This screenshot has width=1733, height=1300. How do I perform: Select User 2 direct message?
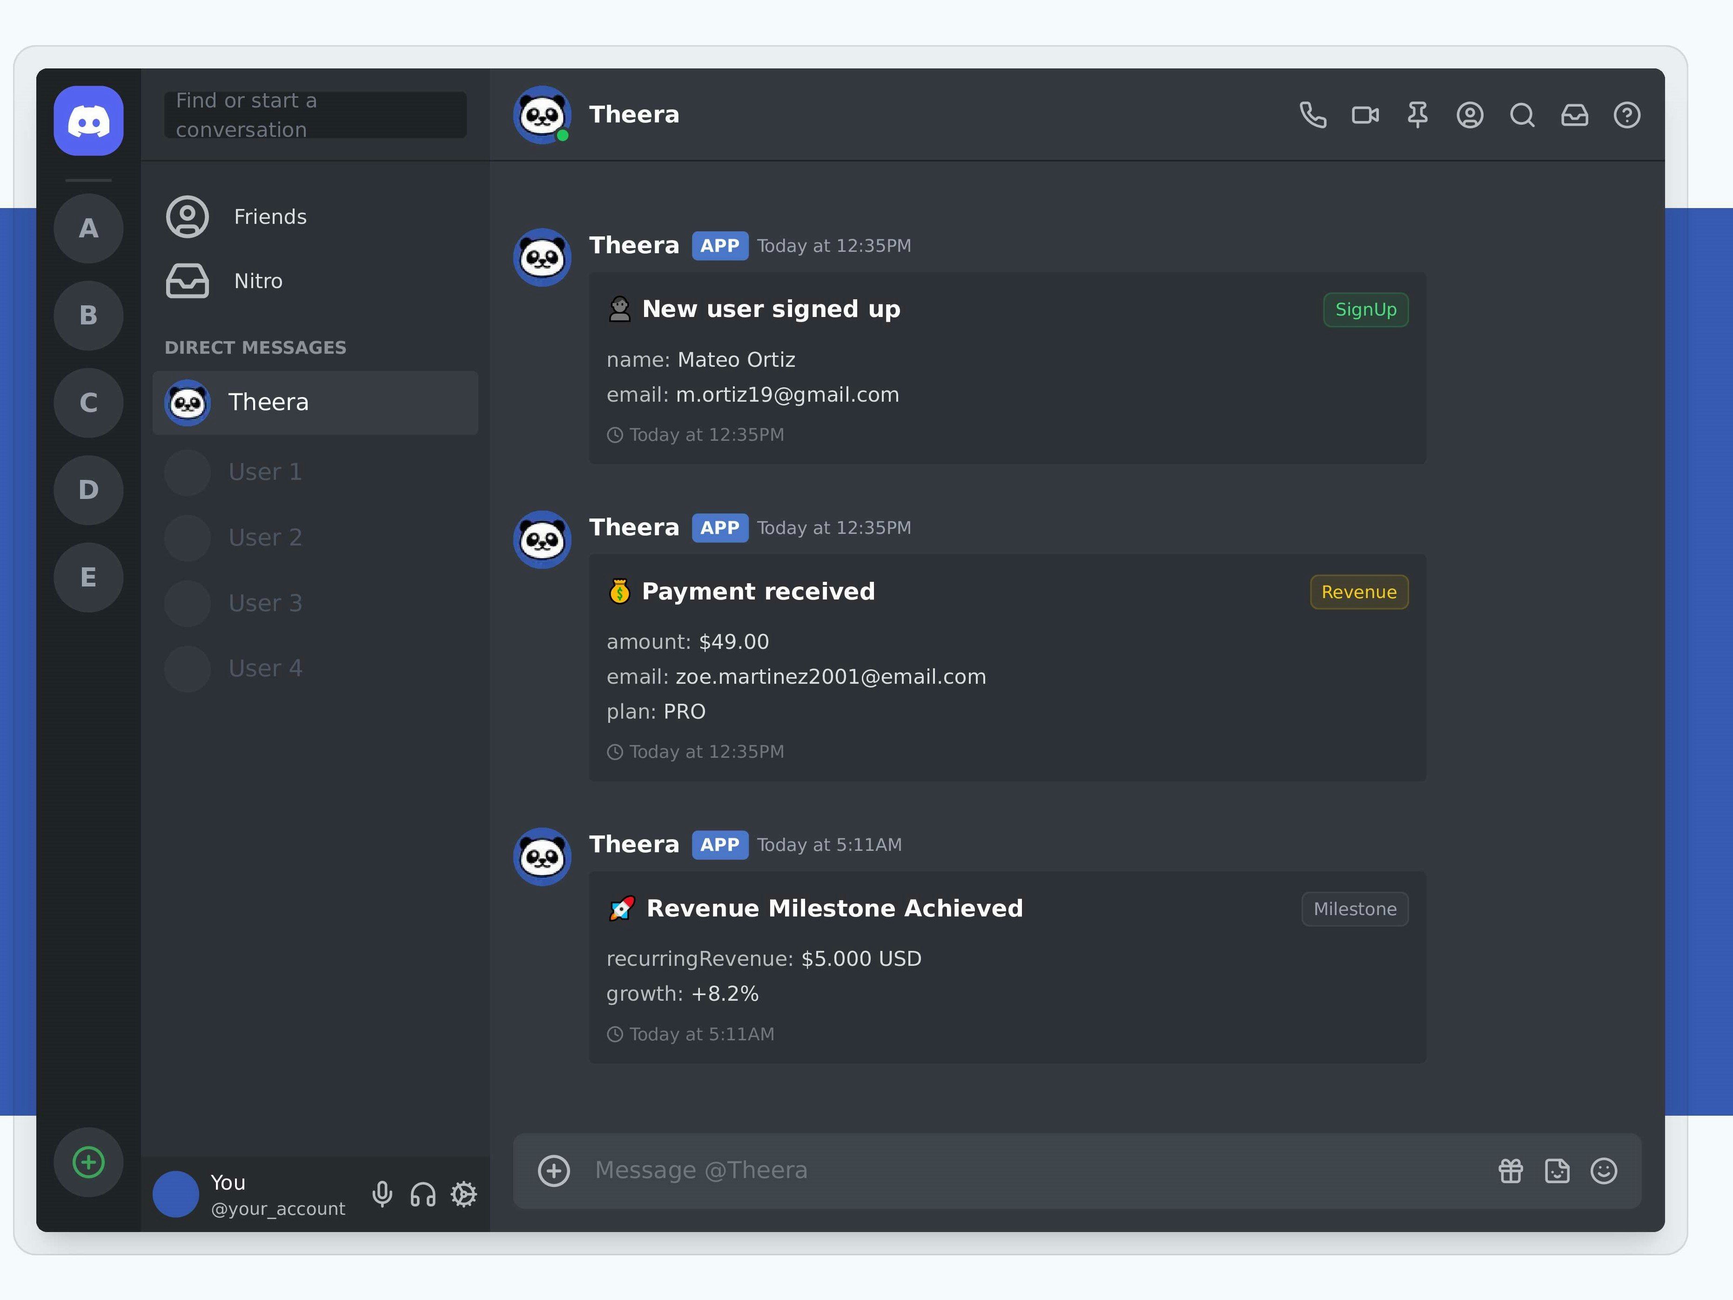point(316,538)
